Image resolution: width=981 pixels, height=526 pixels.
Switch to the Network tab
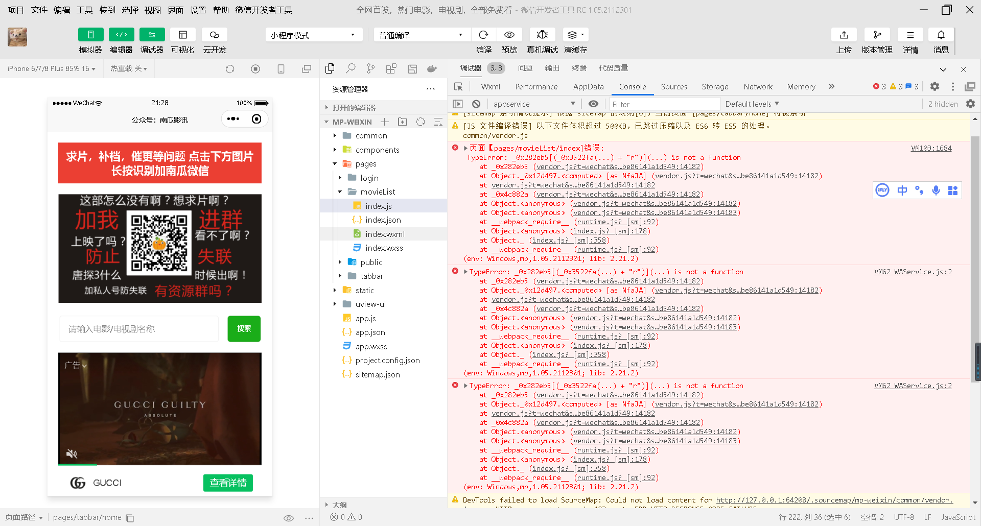(758, 87)
